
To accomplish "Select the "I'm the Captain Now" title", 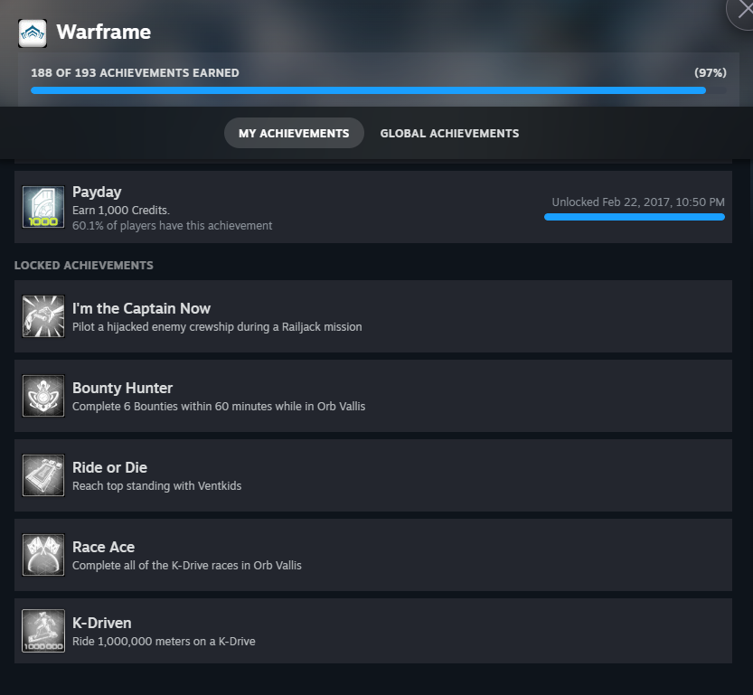I will (x=141, y=308).
